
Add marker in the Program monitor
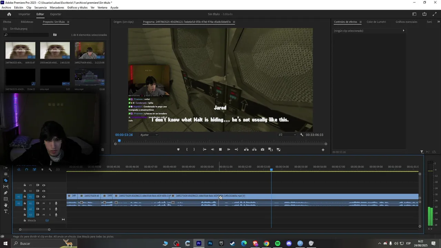(178, 149)
